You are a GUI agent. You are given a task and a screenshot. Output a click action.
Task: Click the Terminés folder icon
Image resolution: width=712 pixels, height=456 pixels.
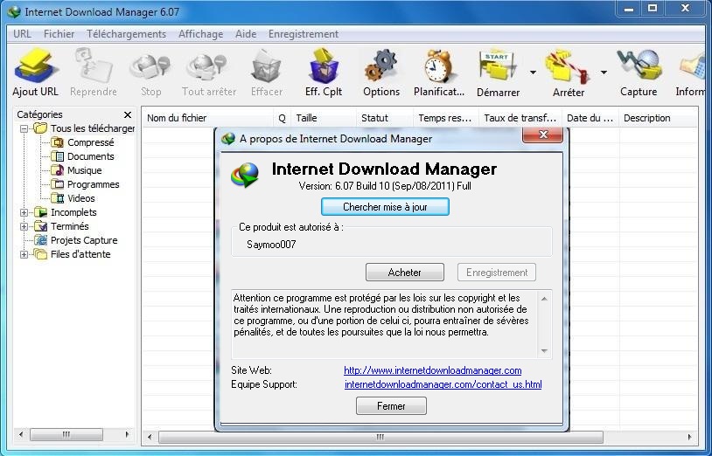[x=41, y=226]
